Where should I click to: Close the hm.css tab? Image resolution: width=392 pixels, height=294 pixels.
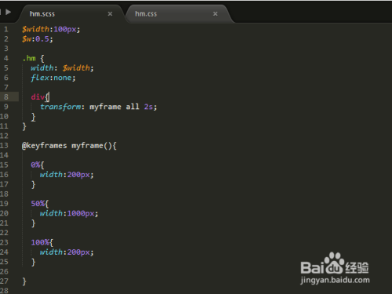(x=215, y=14)
